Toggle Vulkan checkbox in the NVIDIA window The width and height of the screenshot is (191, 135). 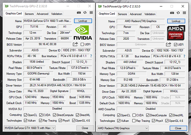[25, 121]
